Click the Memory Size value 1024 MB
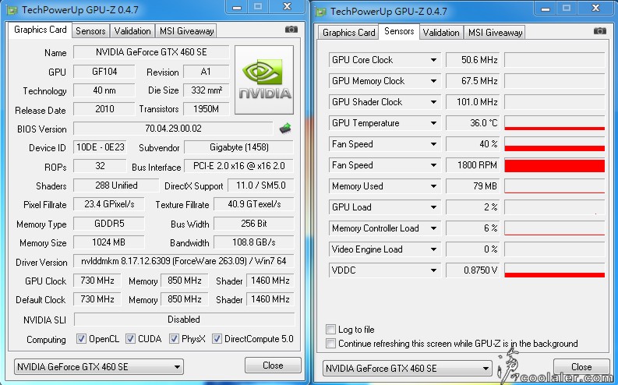The width and height of the screenshot is (618, 385). tap(109, 242)
